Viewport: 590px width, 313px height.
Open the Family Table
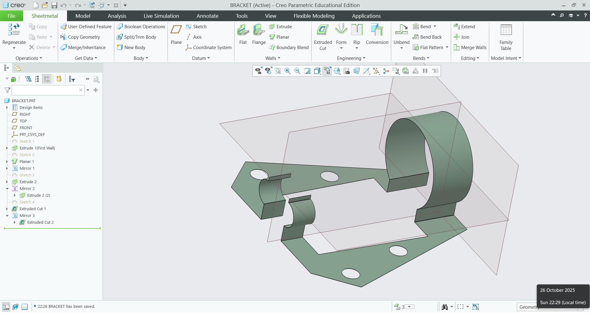pyautogui.click(x=506, y=37)
